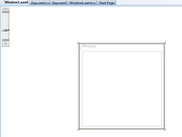Open the App.xaml tab
Screen dimensions: 182x137
[59, 3]
